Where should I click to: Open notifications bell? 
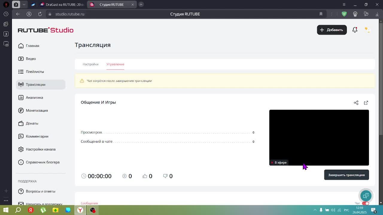355,30
